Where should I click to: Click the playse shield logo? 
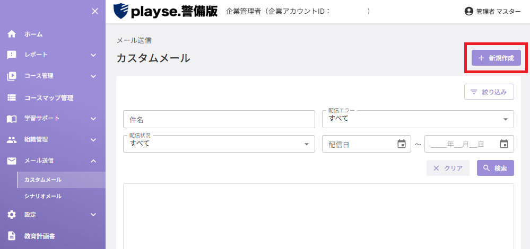(x=120, y=11)
